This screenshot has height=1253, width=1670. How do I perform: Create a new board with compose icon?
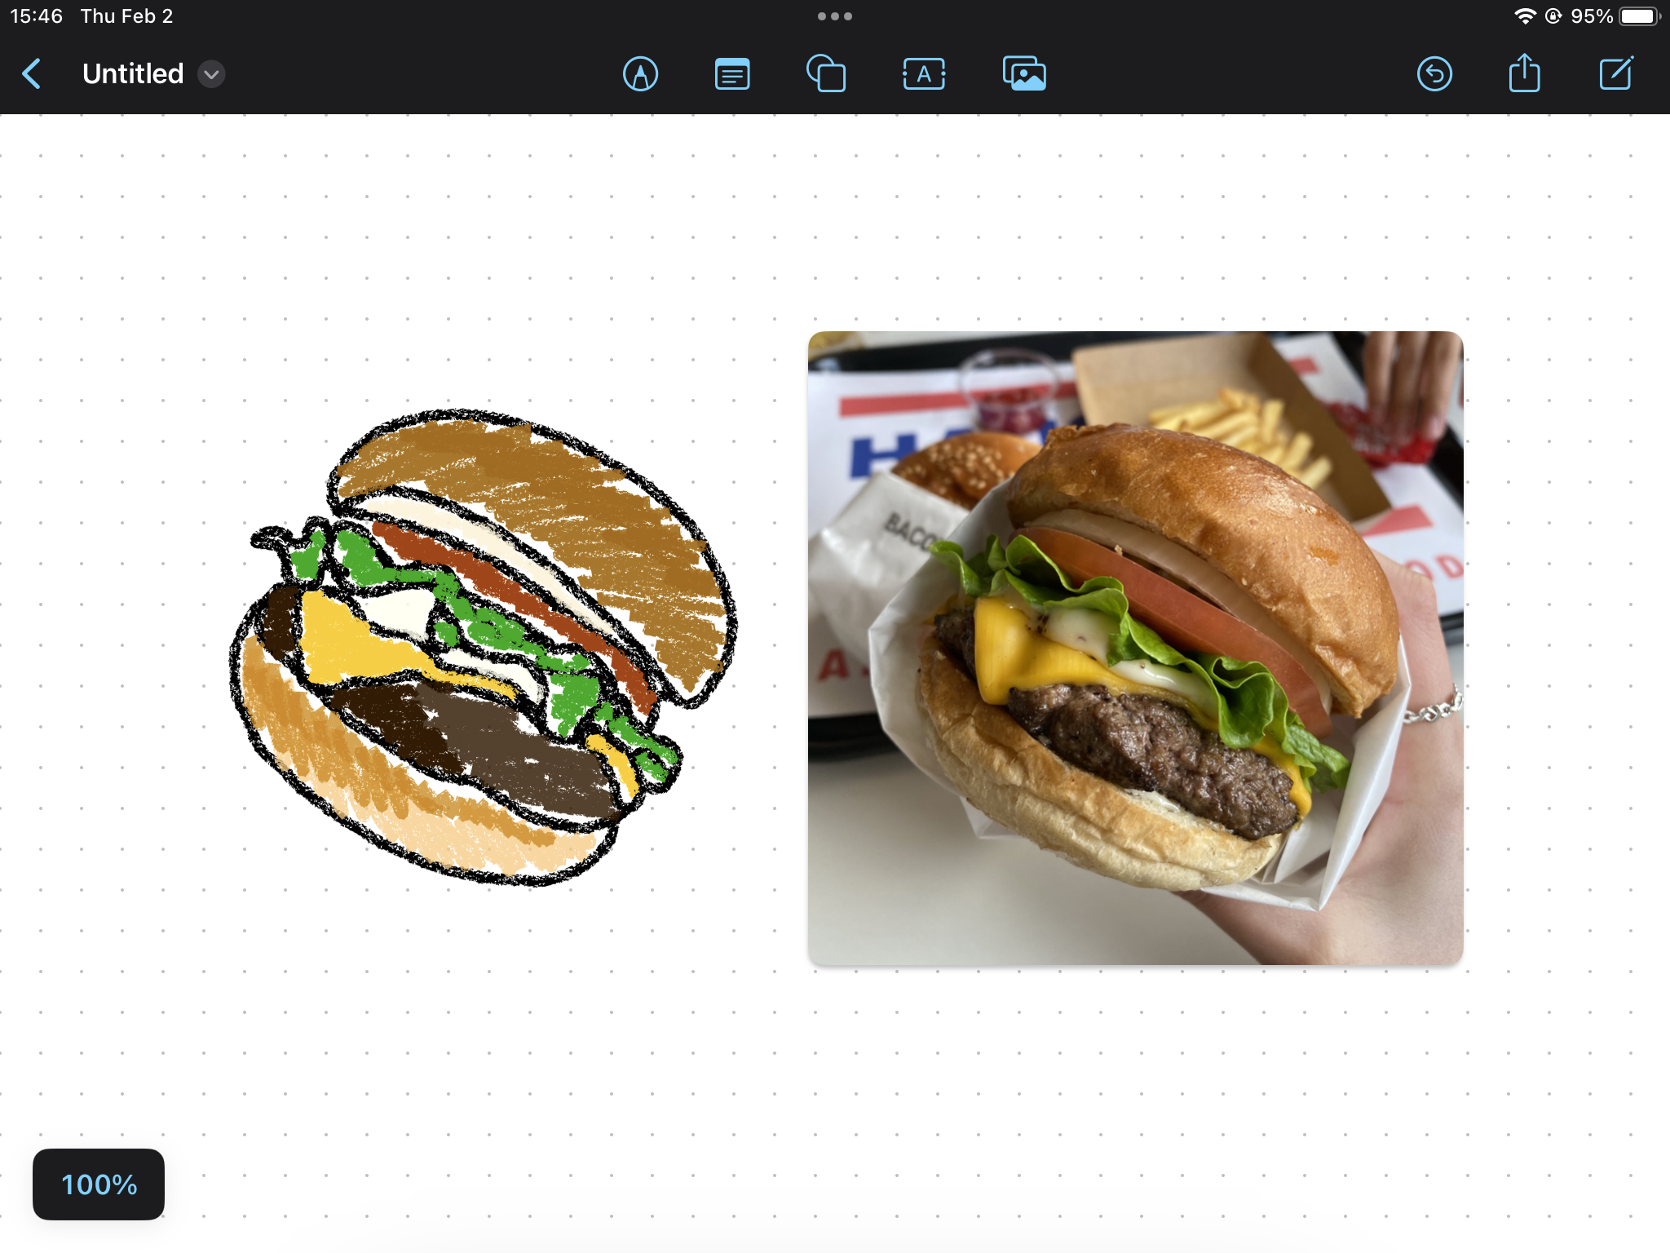click(1615, 74)
